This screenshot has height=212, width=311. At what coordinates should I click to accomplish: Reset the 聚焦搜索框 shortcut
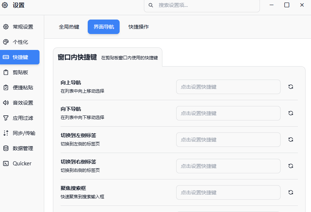pyautogui.click(x=291, y=192)
